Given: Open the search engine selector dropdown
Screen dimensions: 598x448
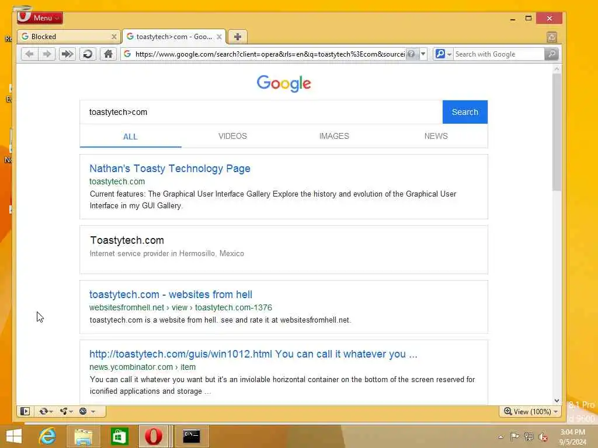Looking at the screenshot, I should (x=443, y=54).
